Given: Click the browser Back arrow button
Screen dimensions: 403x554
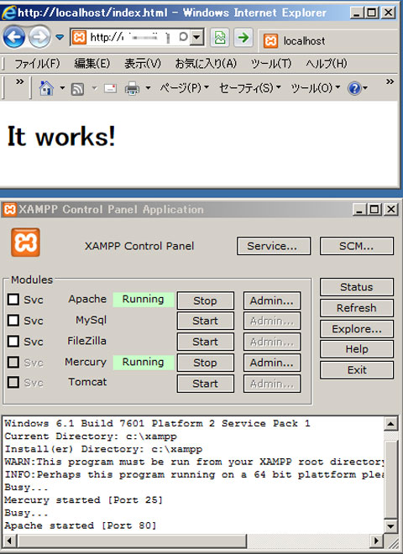Looking at the screenshot, I should 14,36.
